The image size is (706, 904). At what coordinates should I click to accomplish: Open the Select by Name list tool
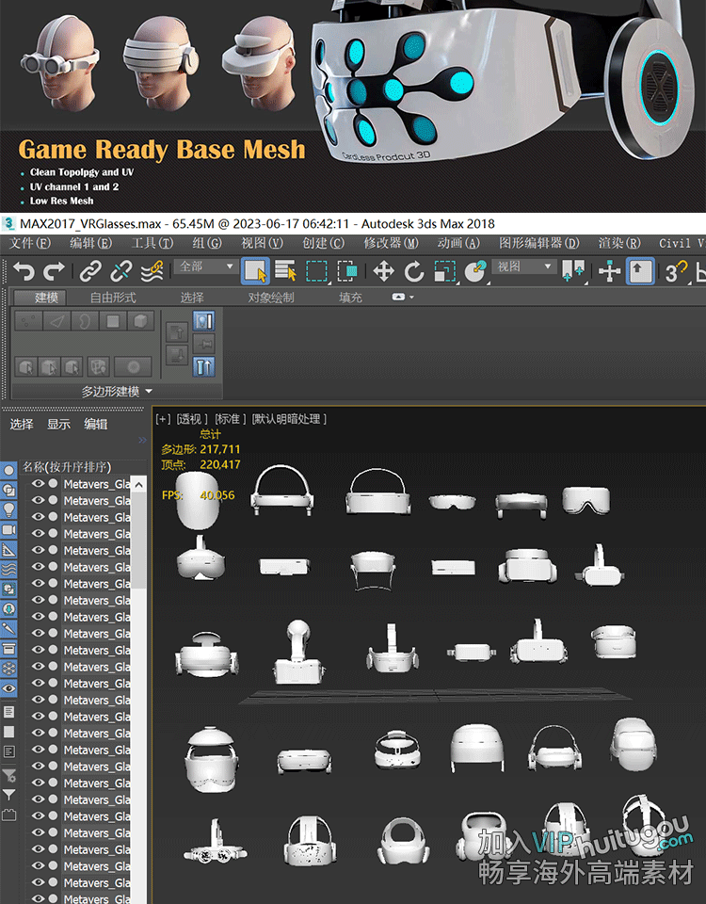coord(285,272)
